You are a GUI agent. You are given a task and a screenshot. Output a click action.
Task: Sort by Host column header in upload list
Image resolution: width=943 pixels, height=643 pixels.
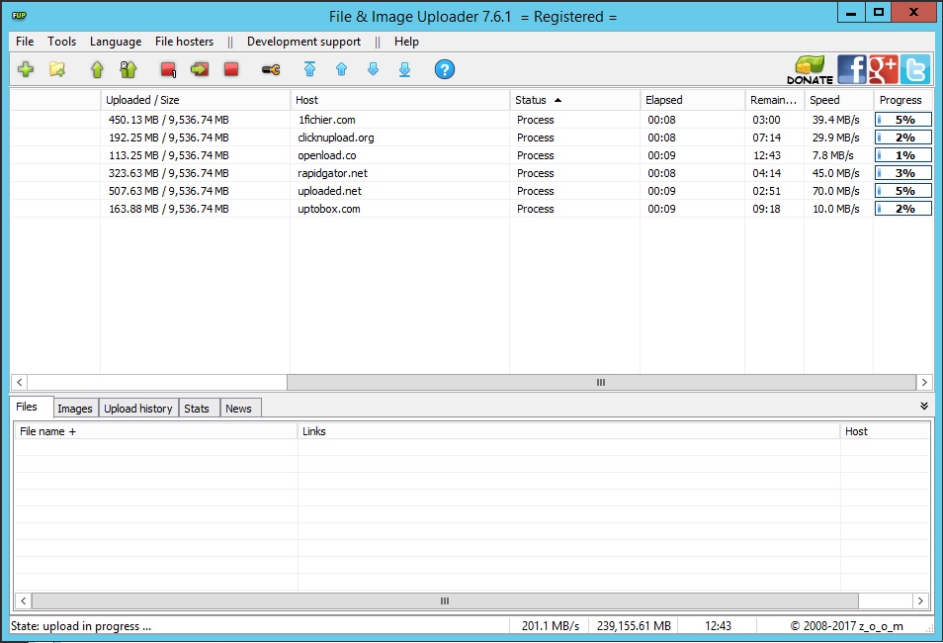point(400,100)
